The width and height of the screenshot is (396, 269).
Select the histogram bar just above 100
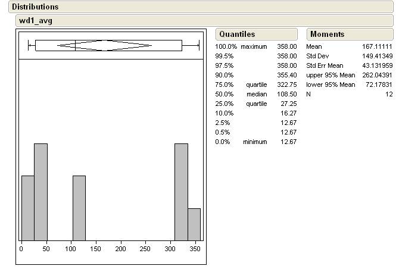tap(79, 207)
